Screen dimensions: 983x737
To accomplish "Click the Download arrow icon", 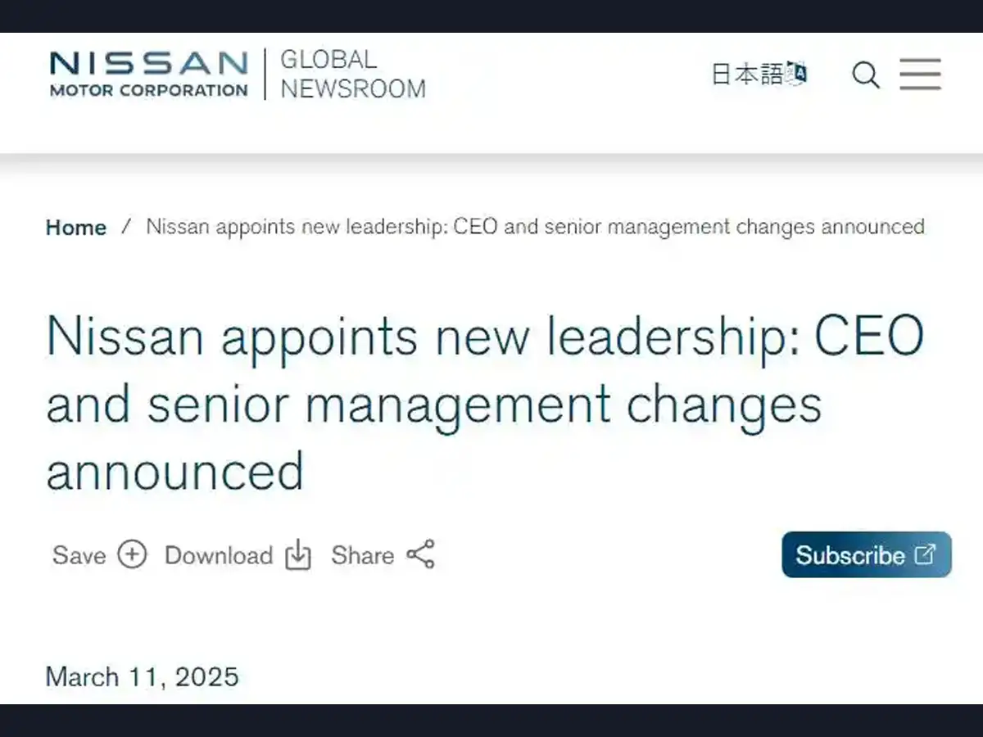I will [298, 554].
